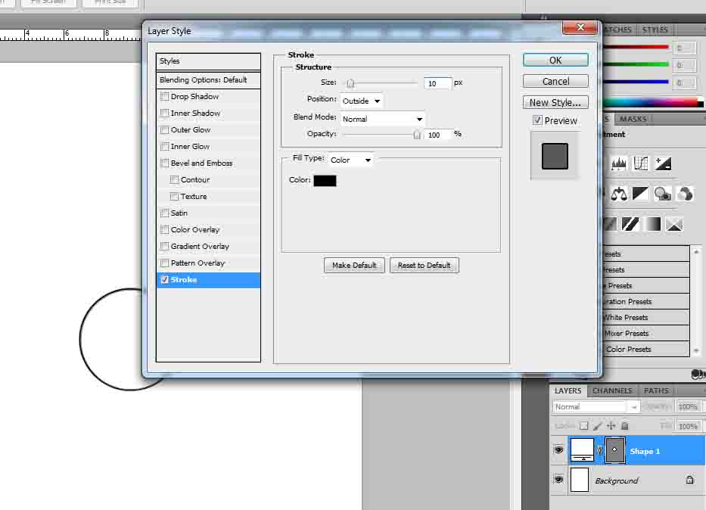This screenshot has width=706, height=510.
Task: Select Background layer thumbnail
Action: click(x=580, y=480)
